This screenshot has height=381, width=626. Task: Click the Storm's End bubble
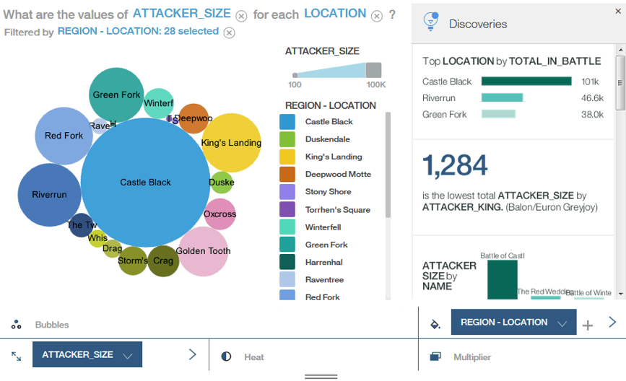133,261
